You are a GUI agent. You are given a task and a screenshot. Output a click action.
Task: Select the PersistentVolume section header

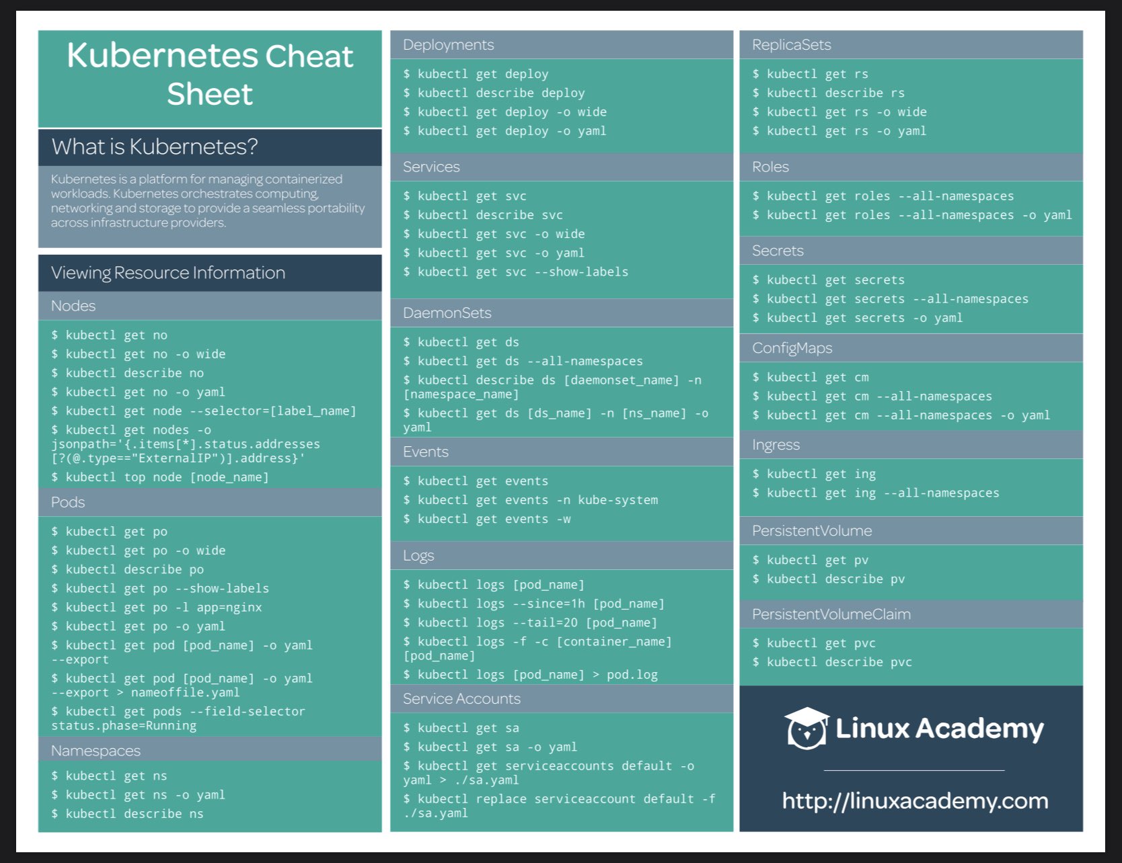click(x=911, y=531)
